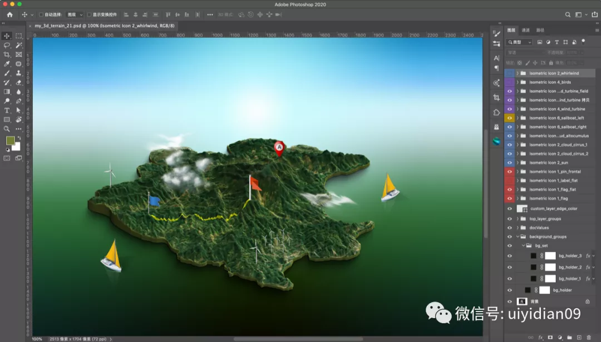This screenshot has height=342, width=601.
Task: Collapse the background_groups folder
Action: (x=518, y=237)
